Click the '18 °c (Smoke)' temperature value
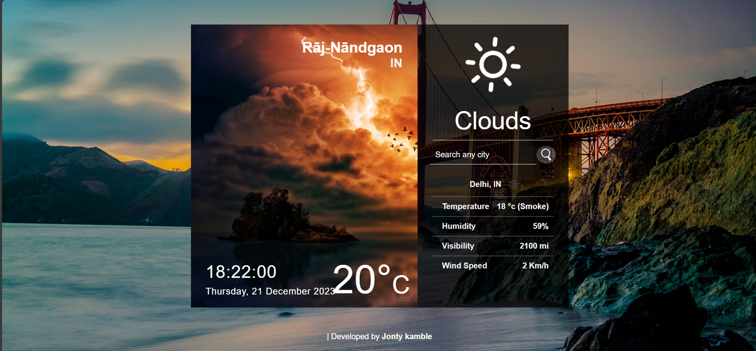This screenshot has height=351, width=756. (523, 206)
